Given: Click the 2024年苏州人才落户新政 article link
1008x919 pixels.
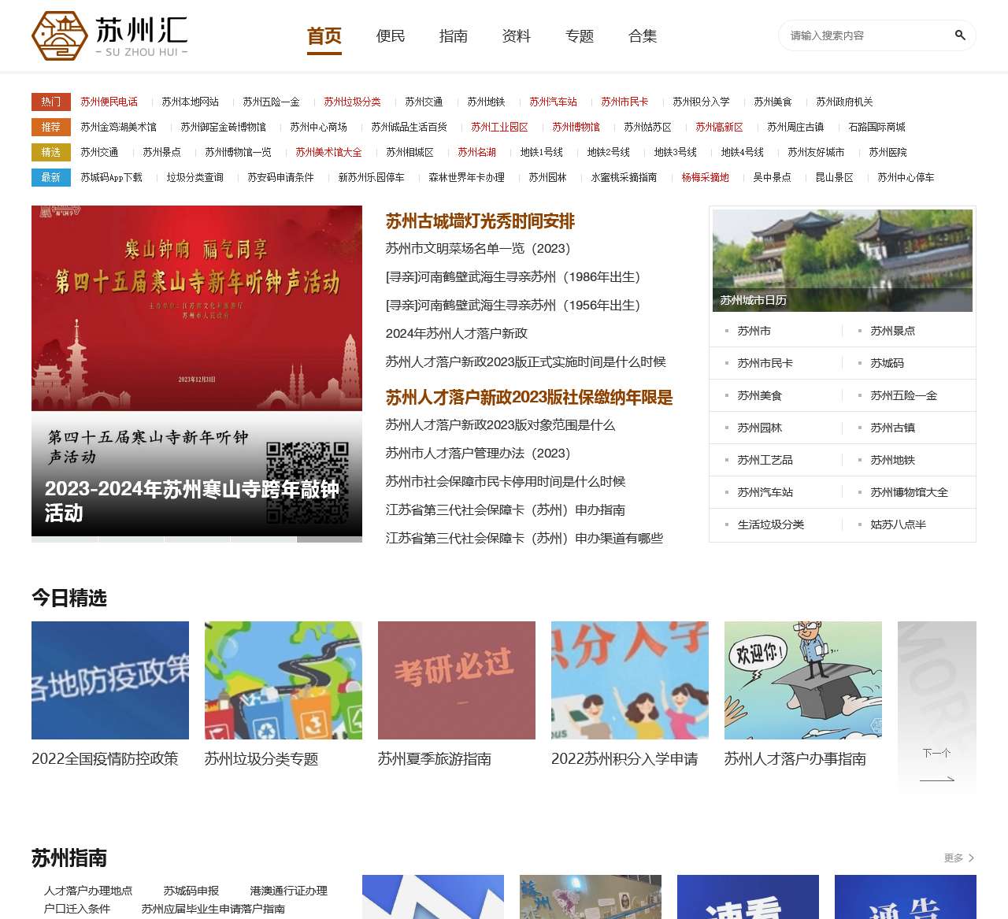Looking at the screenshot, I should (457, 333).
